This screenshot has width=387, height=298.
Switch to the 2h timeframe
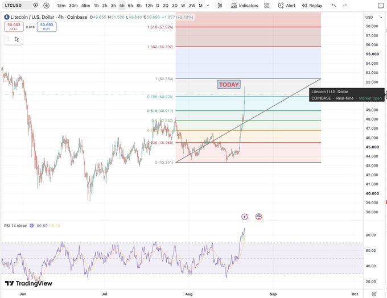coord(105,6)
